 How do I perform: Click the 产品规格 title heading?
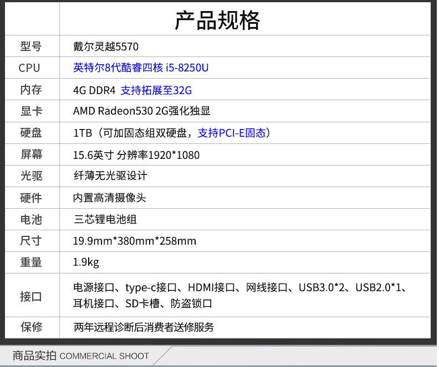coord(217,20)
